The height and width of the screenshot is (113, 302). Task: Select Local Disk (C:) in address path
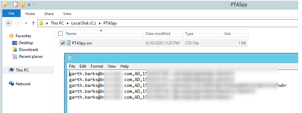84,23
